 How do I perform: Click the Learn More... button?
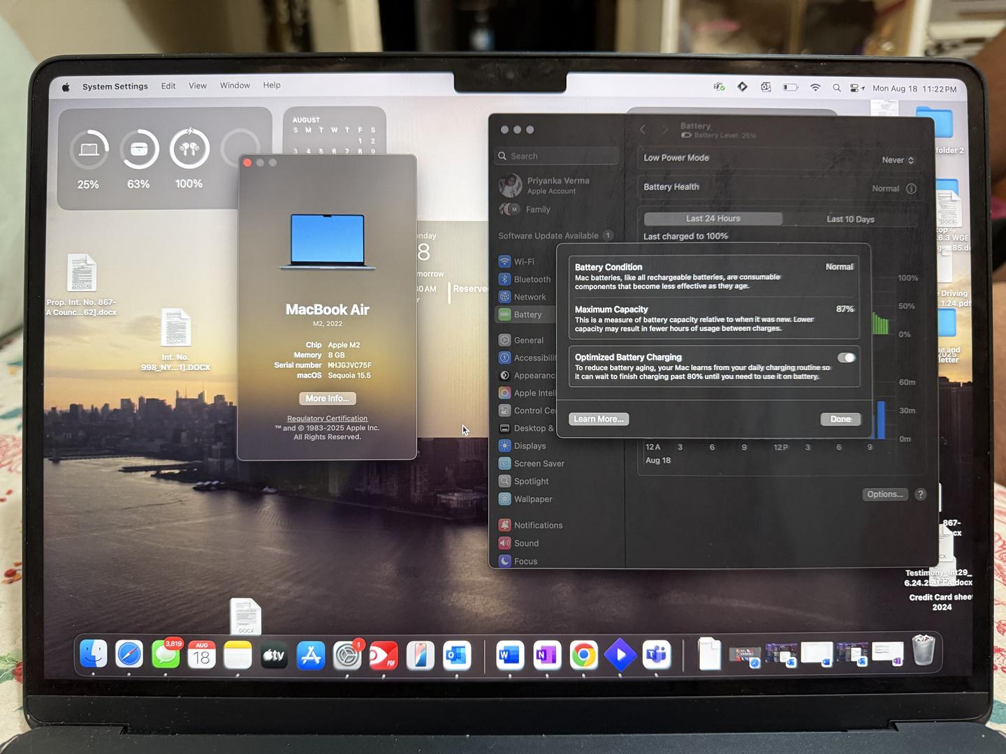[x=599, y=419]
